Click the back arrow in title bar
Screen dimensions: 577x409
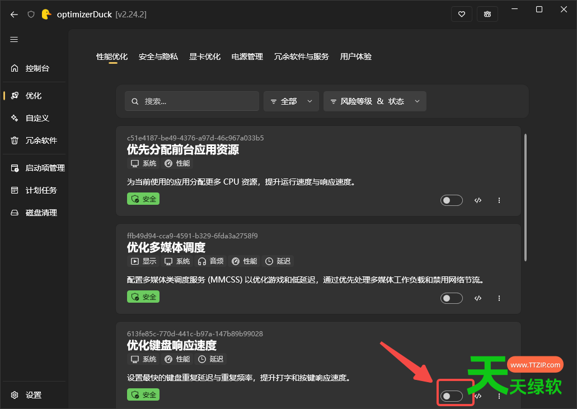tap(14, 15)
